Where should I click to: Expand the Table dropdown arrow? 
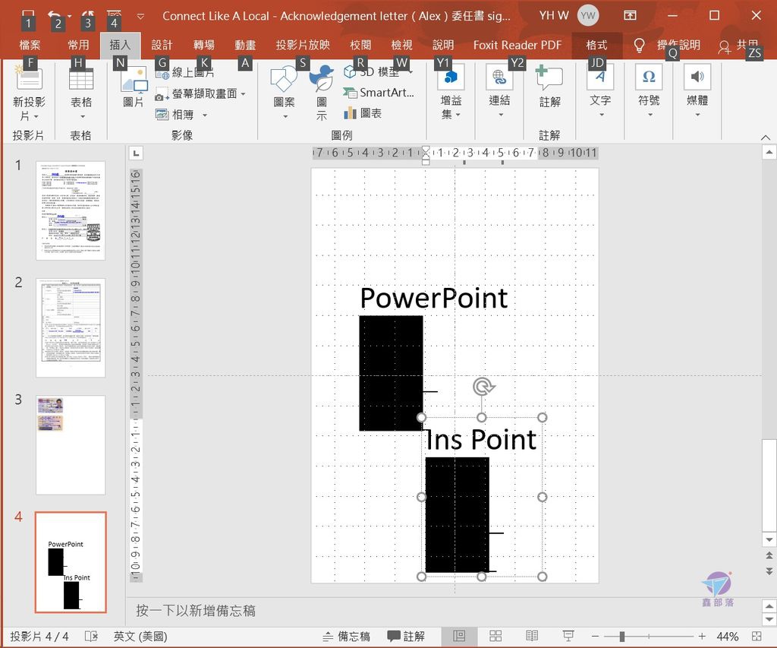point(82,117)
